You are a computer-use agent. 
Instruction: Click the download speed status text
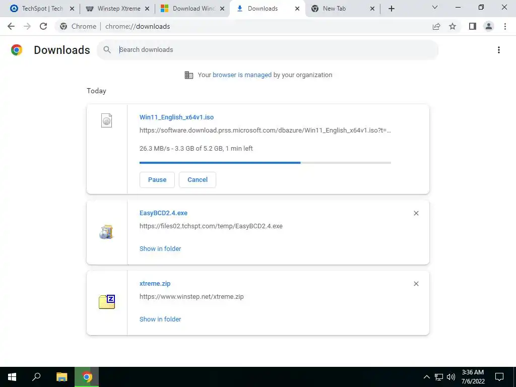[x=196, y=149]
